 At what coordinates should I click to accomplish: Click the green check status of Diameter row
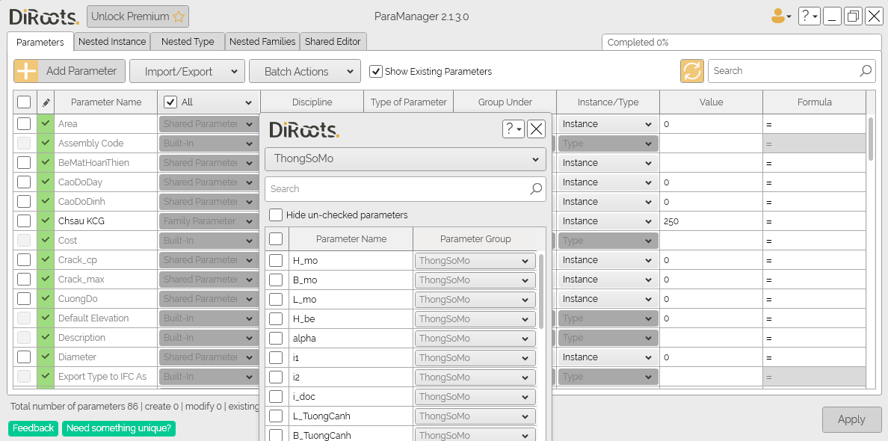point(46,357)
